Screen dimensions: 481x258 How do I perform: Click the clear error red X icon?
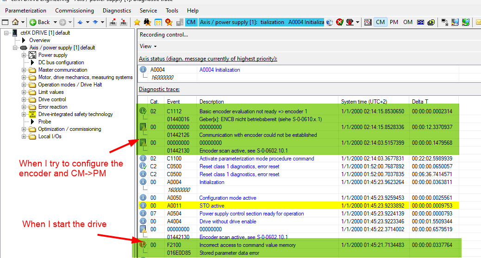[340, 22]
